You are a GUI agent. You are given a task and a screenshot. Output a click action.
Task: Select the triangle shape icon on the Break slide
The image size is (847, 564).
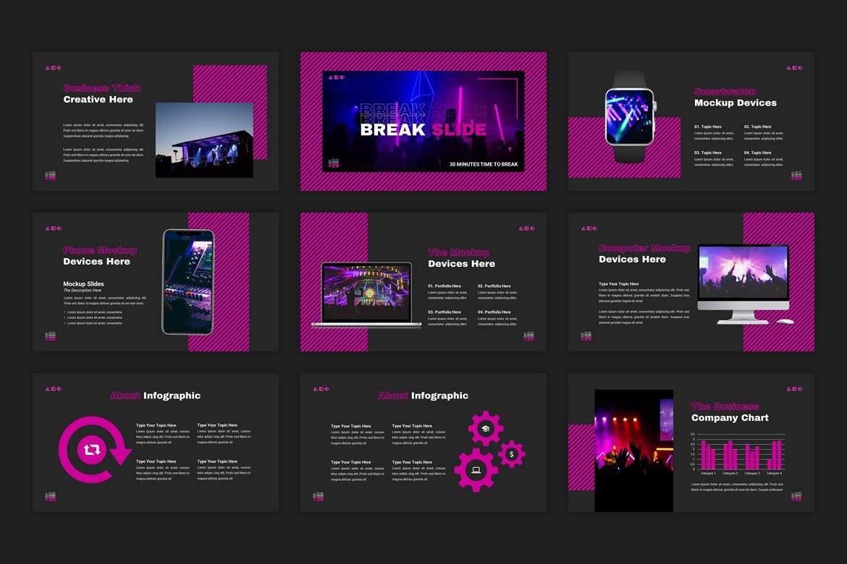click(x=330, y=77)
